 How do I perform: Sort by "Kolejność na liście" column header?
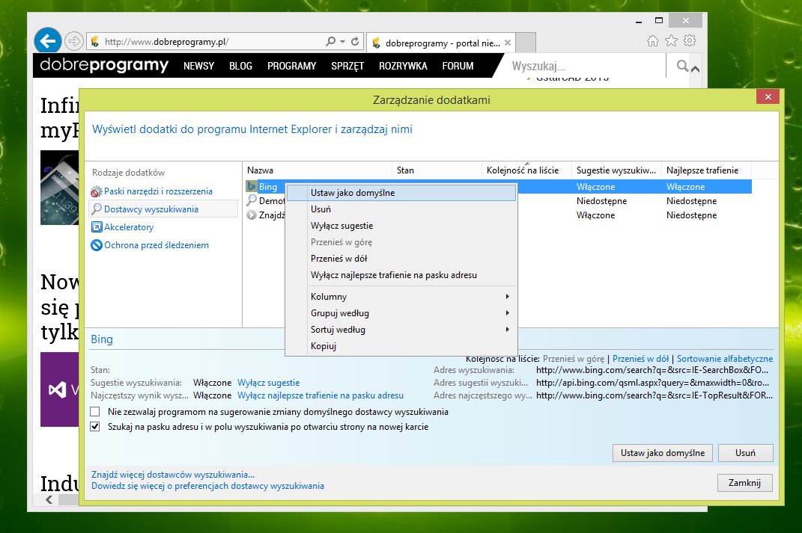[527, 170]
